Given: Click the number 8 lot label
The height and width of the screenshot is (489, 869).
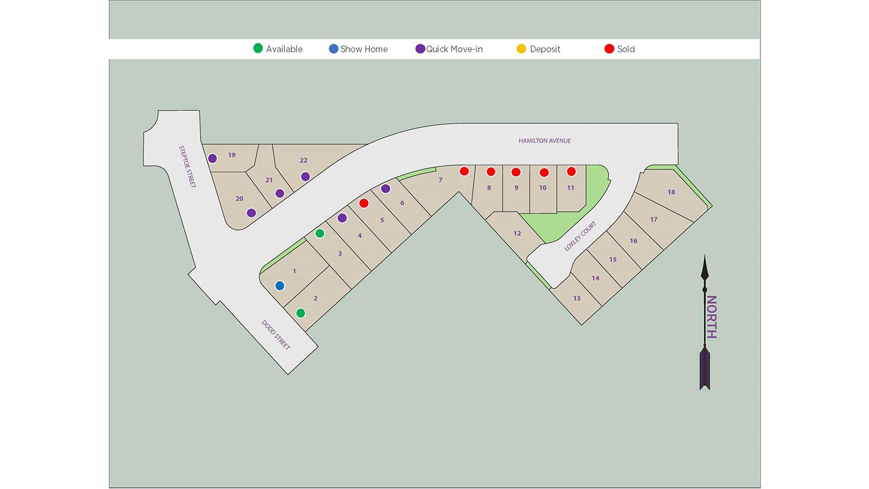Looking at the screenshot, I should pyautogui.click(x=489, y=188).
